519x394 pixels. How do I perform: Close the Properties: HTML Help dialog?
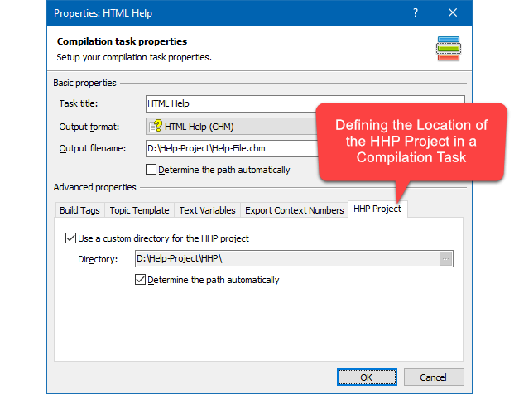453,13
